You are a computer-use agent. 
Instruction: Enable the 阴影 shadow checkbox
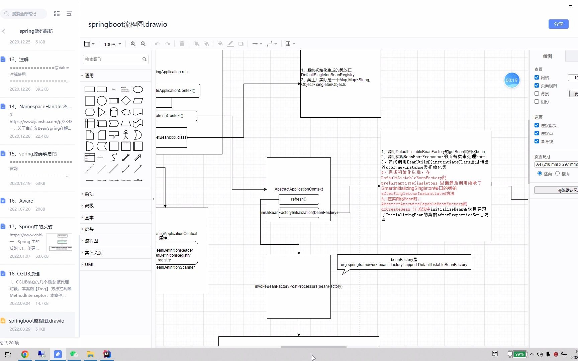(537, 102)
